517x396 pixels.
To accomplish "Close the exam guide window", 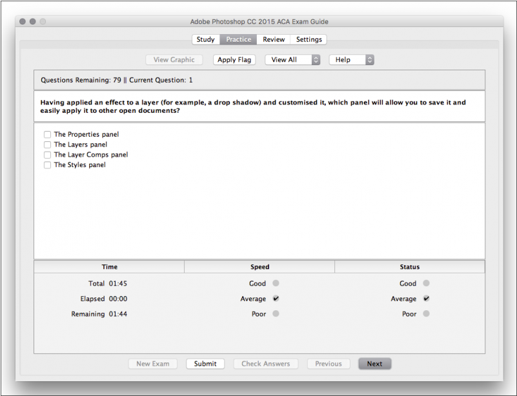I will tap(23, 21).
